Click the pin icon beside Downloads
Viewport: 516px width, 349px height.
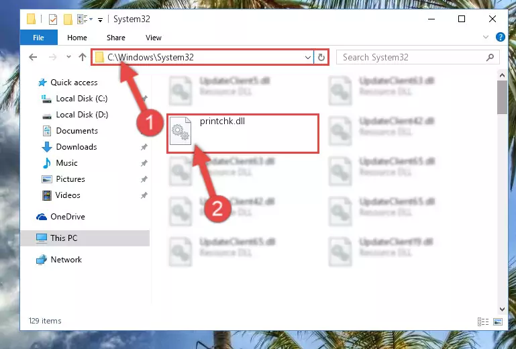pyautogui.click(x=144, y=147)
